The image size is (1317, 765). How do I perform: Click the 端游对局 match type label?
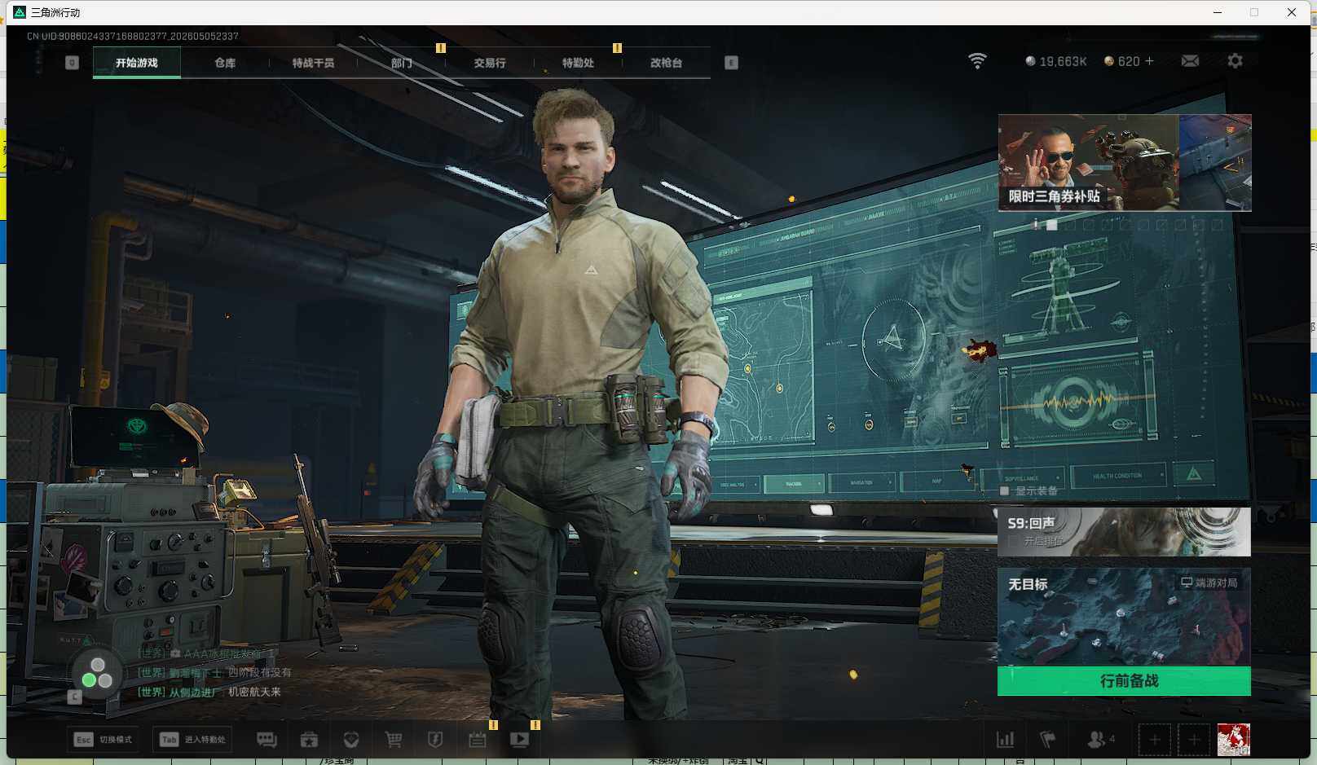click(x=1209, y=583)
